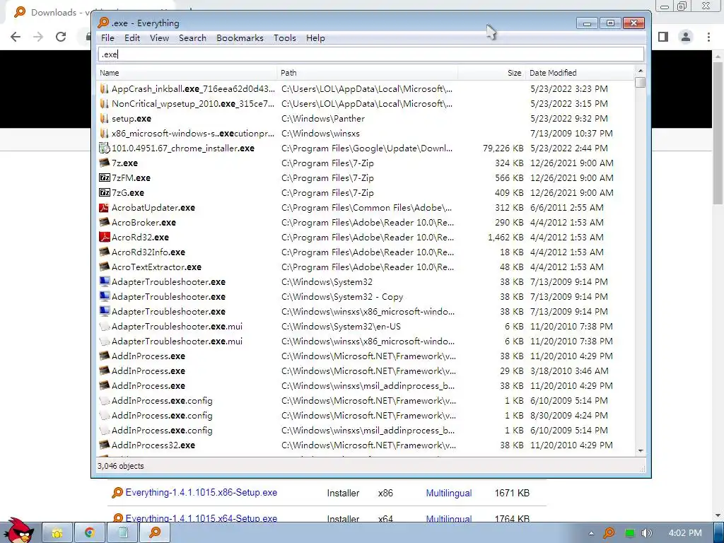This screenshot has height=543, width=724.
Task: Toggle the Chrome side panel icon
Action: click(x=663, y=37)
